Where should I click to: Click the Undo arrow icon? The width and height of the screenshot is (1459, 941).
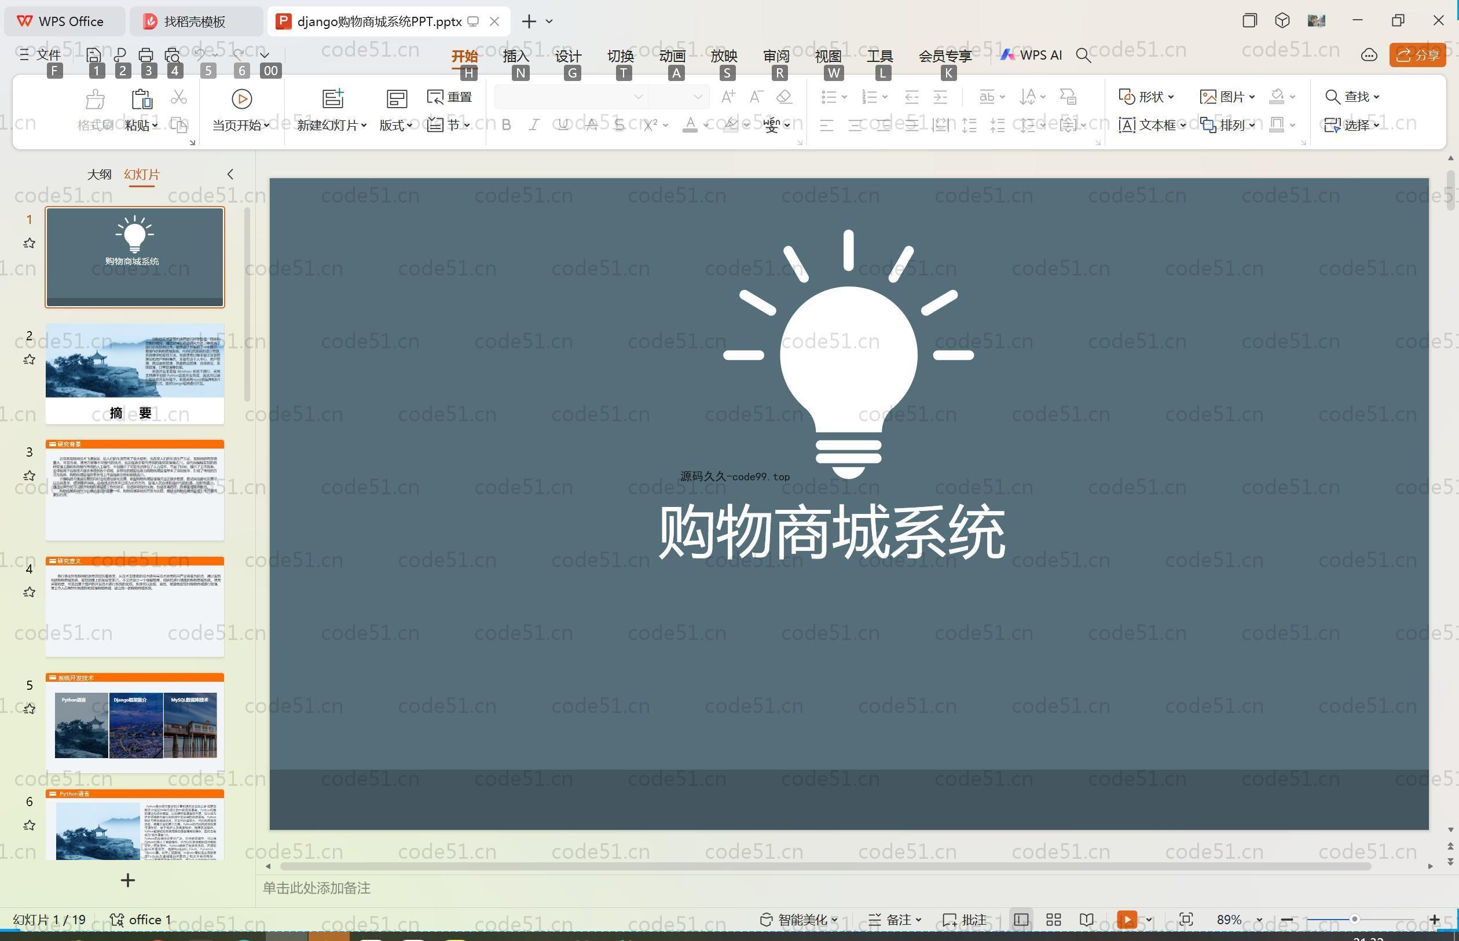(x=200, y=55)
